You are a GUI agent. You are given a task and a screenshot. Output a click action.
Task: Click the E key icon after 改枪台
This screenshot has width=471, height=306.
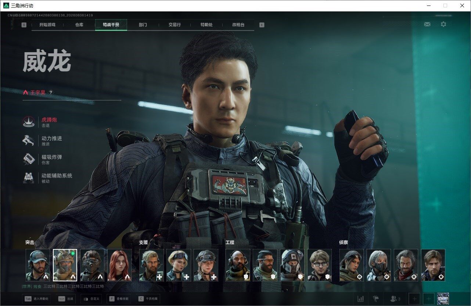point(262,25)
